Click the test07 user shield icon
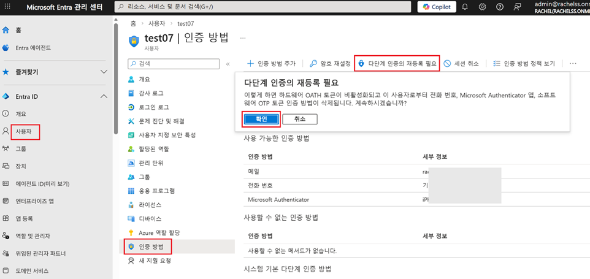 coord(134,40)
